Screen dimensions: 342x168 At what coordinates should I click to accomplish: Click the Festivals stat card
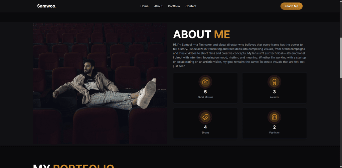tap(274, 123)
